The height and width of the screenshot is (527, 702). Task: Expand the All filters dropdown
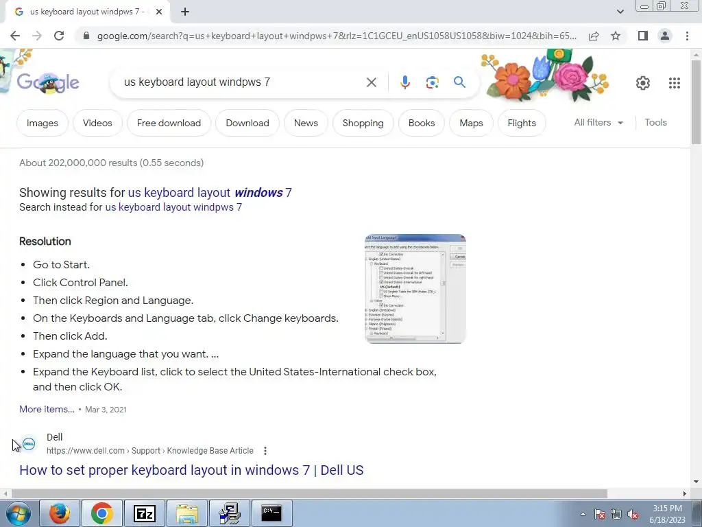coord(598,122)
